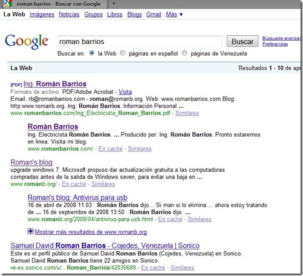Open Búsqueda avanzada link

(x=281, y=38)
